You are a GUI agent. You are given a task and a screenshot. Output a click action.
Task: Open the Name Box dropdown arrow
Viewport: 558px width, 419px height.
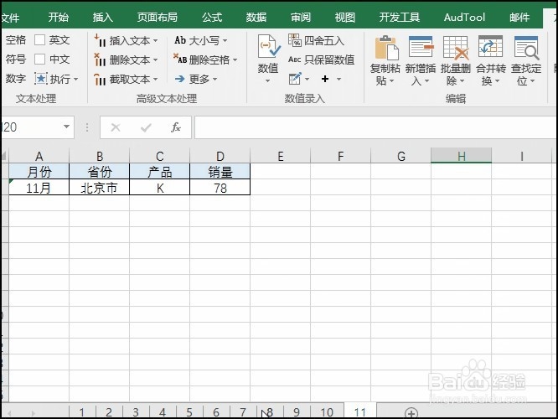[66, 127]
